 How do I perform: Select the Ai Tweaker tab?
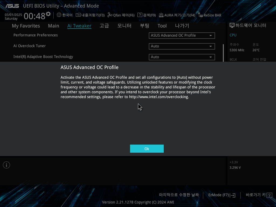[79, 26]
